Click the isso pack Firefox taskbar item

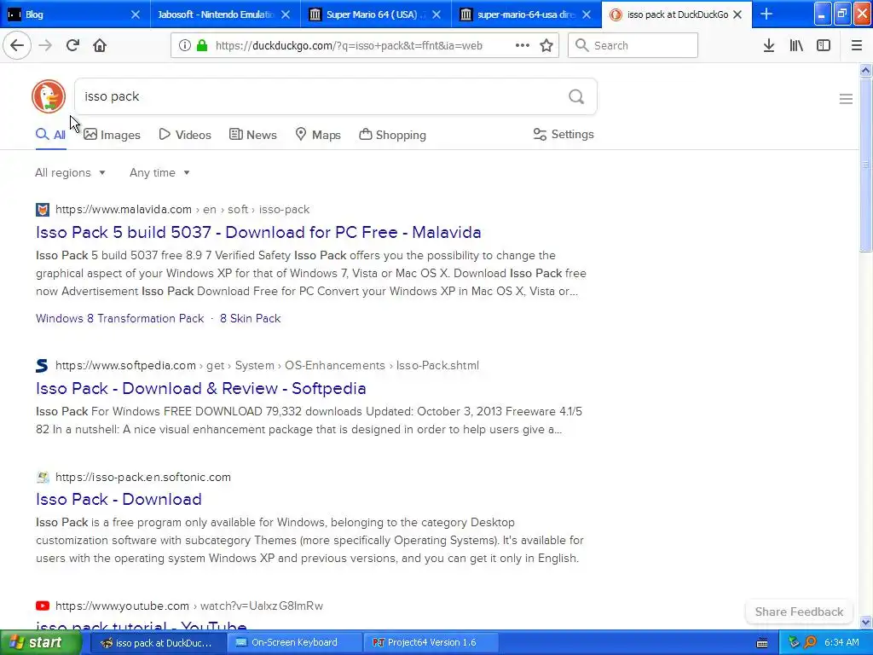158,642
